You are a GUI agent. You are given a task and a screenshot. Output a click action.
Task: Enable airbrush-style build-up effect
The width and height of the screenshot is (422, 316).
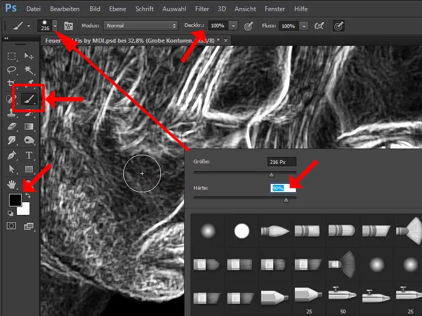point(319,26)
